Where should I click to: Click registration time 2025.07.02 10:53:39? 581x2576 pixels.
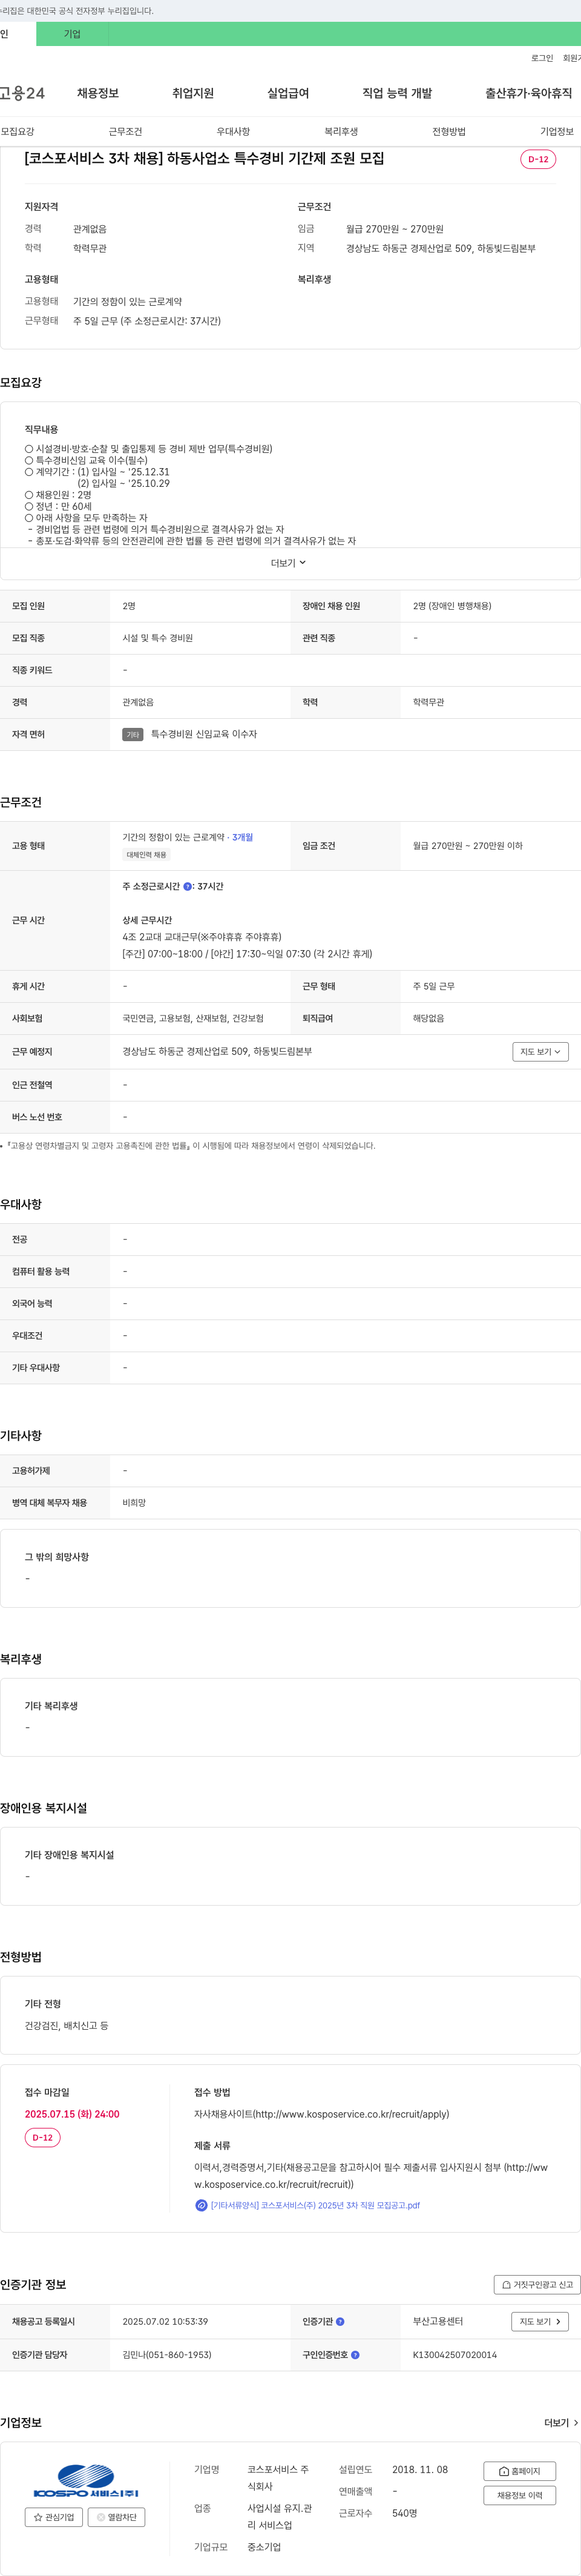click(165, 2321)
